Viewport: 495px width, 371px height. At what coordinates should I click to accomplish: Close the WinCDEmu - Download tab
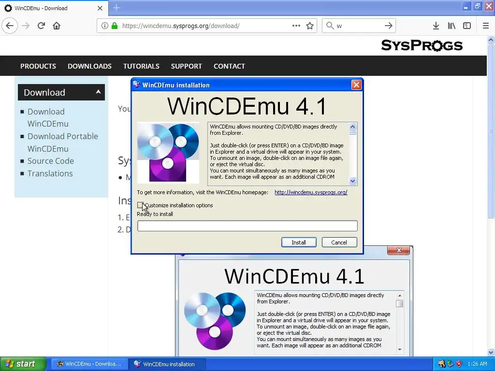[100, 8]
